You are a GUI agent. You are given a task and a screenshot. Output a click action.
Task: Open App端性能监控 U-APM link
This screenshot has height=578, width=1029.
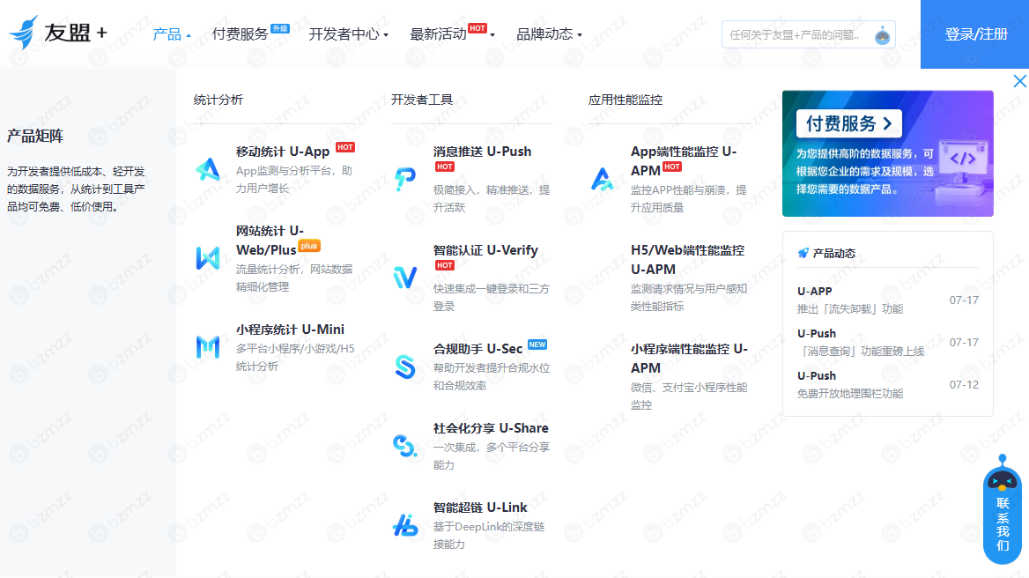[684, 160]
